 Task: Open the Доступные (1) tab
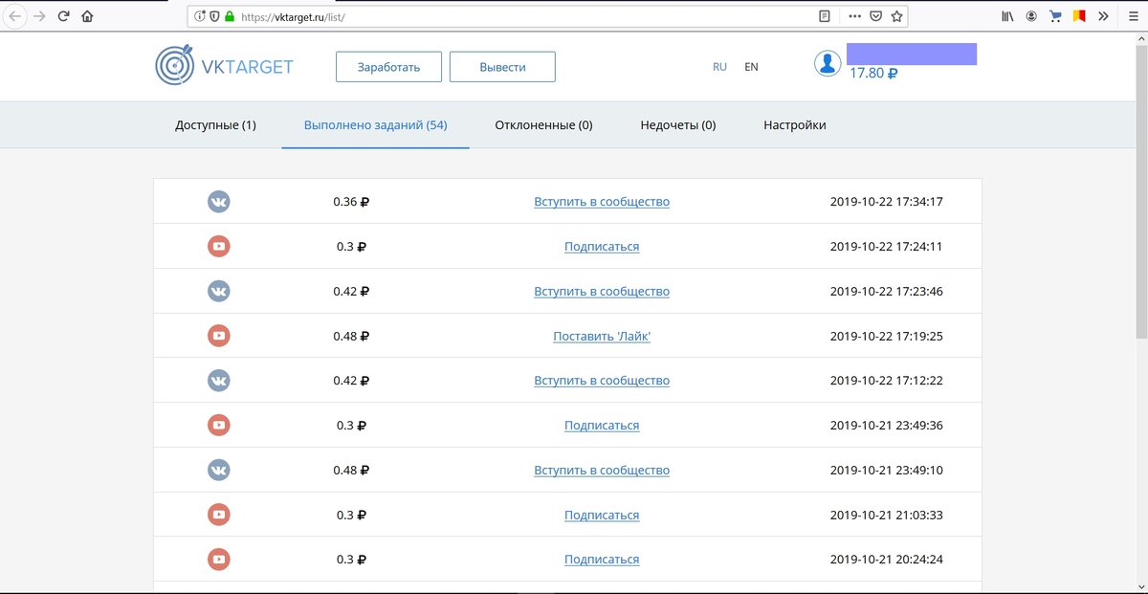pyautogui.click(x=215, y=125)
